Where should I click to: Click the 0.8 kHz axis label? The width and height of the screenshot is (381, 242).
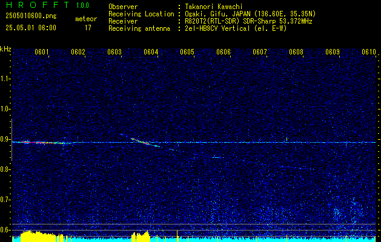pyautogui.click(x=5, y=169)
